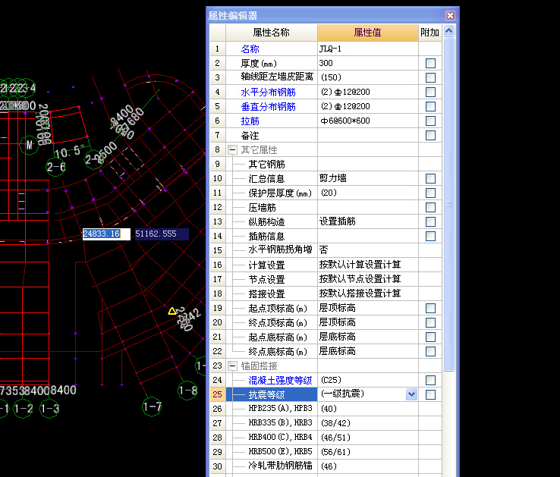Toggle the 附加 checkbox for 保护层厚度
The height and width of the screenshot is (477, 560).
click(430, 193)
